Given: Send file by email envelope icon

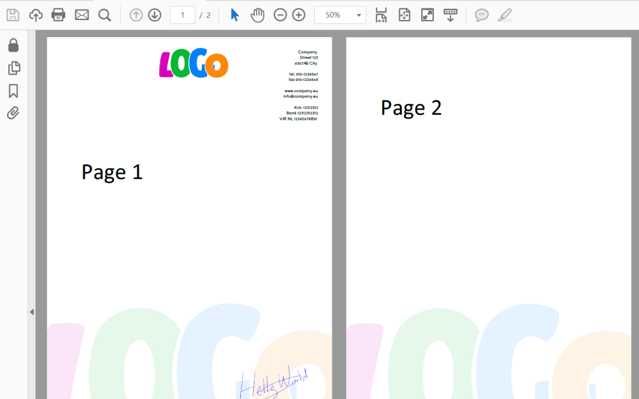Looking at the screenshot, I should point(82,15).
